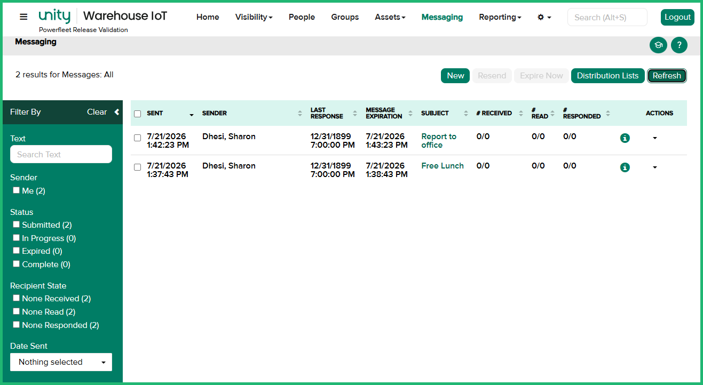
Task: Log out with the Logout button
Action: point(677,17)
